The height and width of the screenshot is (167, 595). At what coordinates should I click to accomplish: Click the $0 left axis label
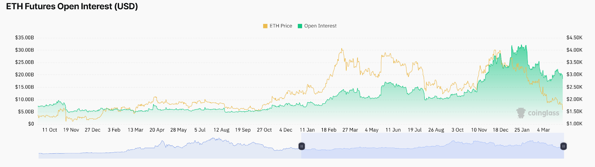(31, 124)
